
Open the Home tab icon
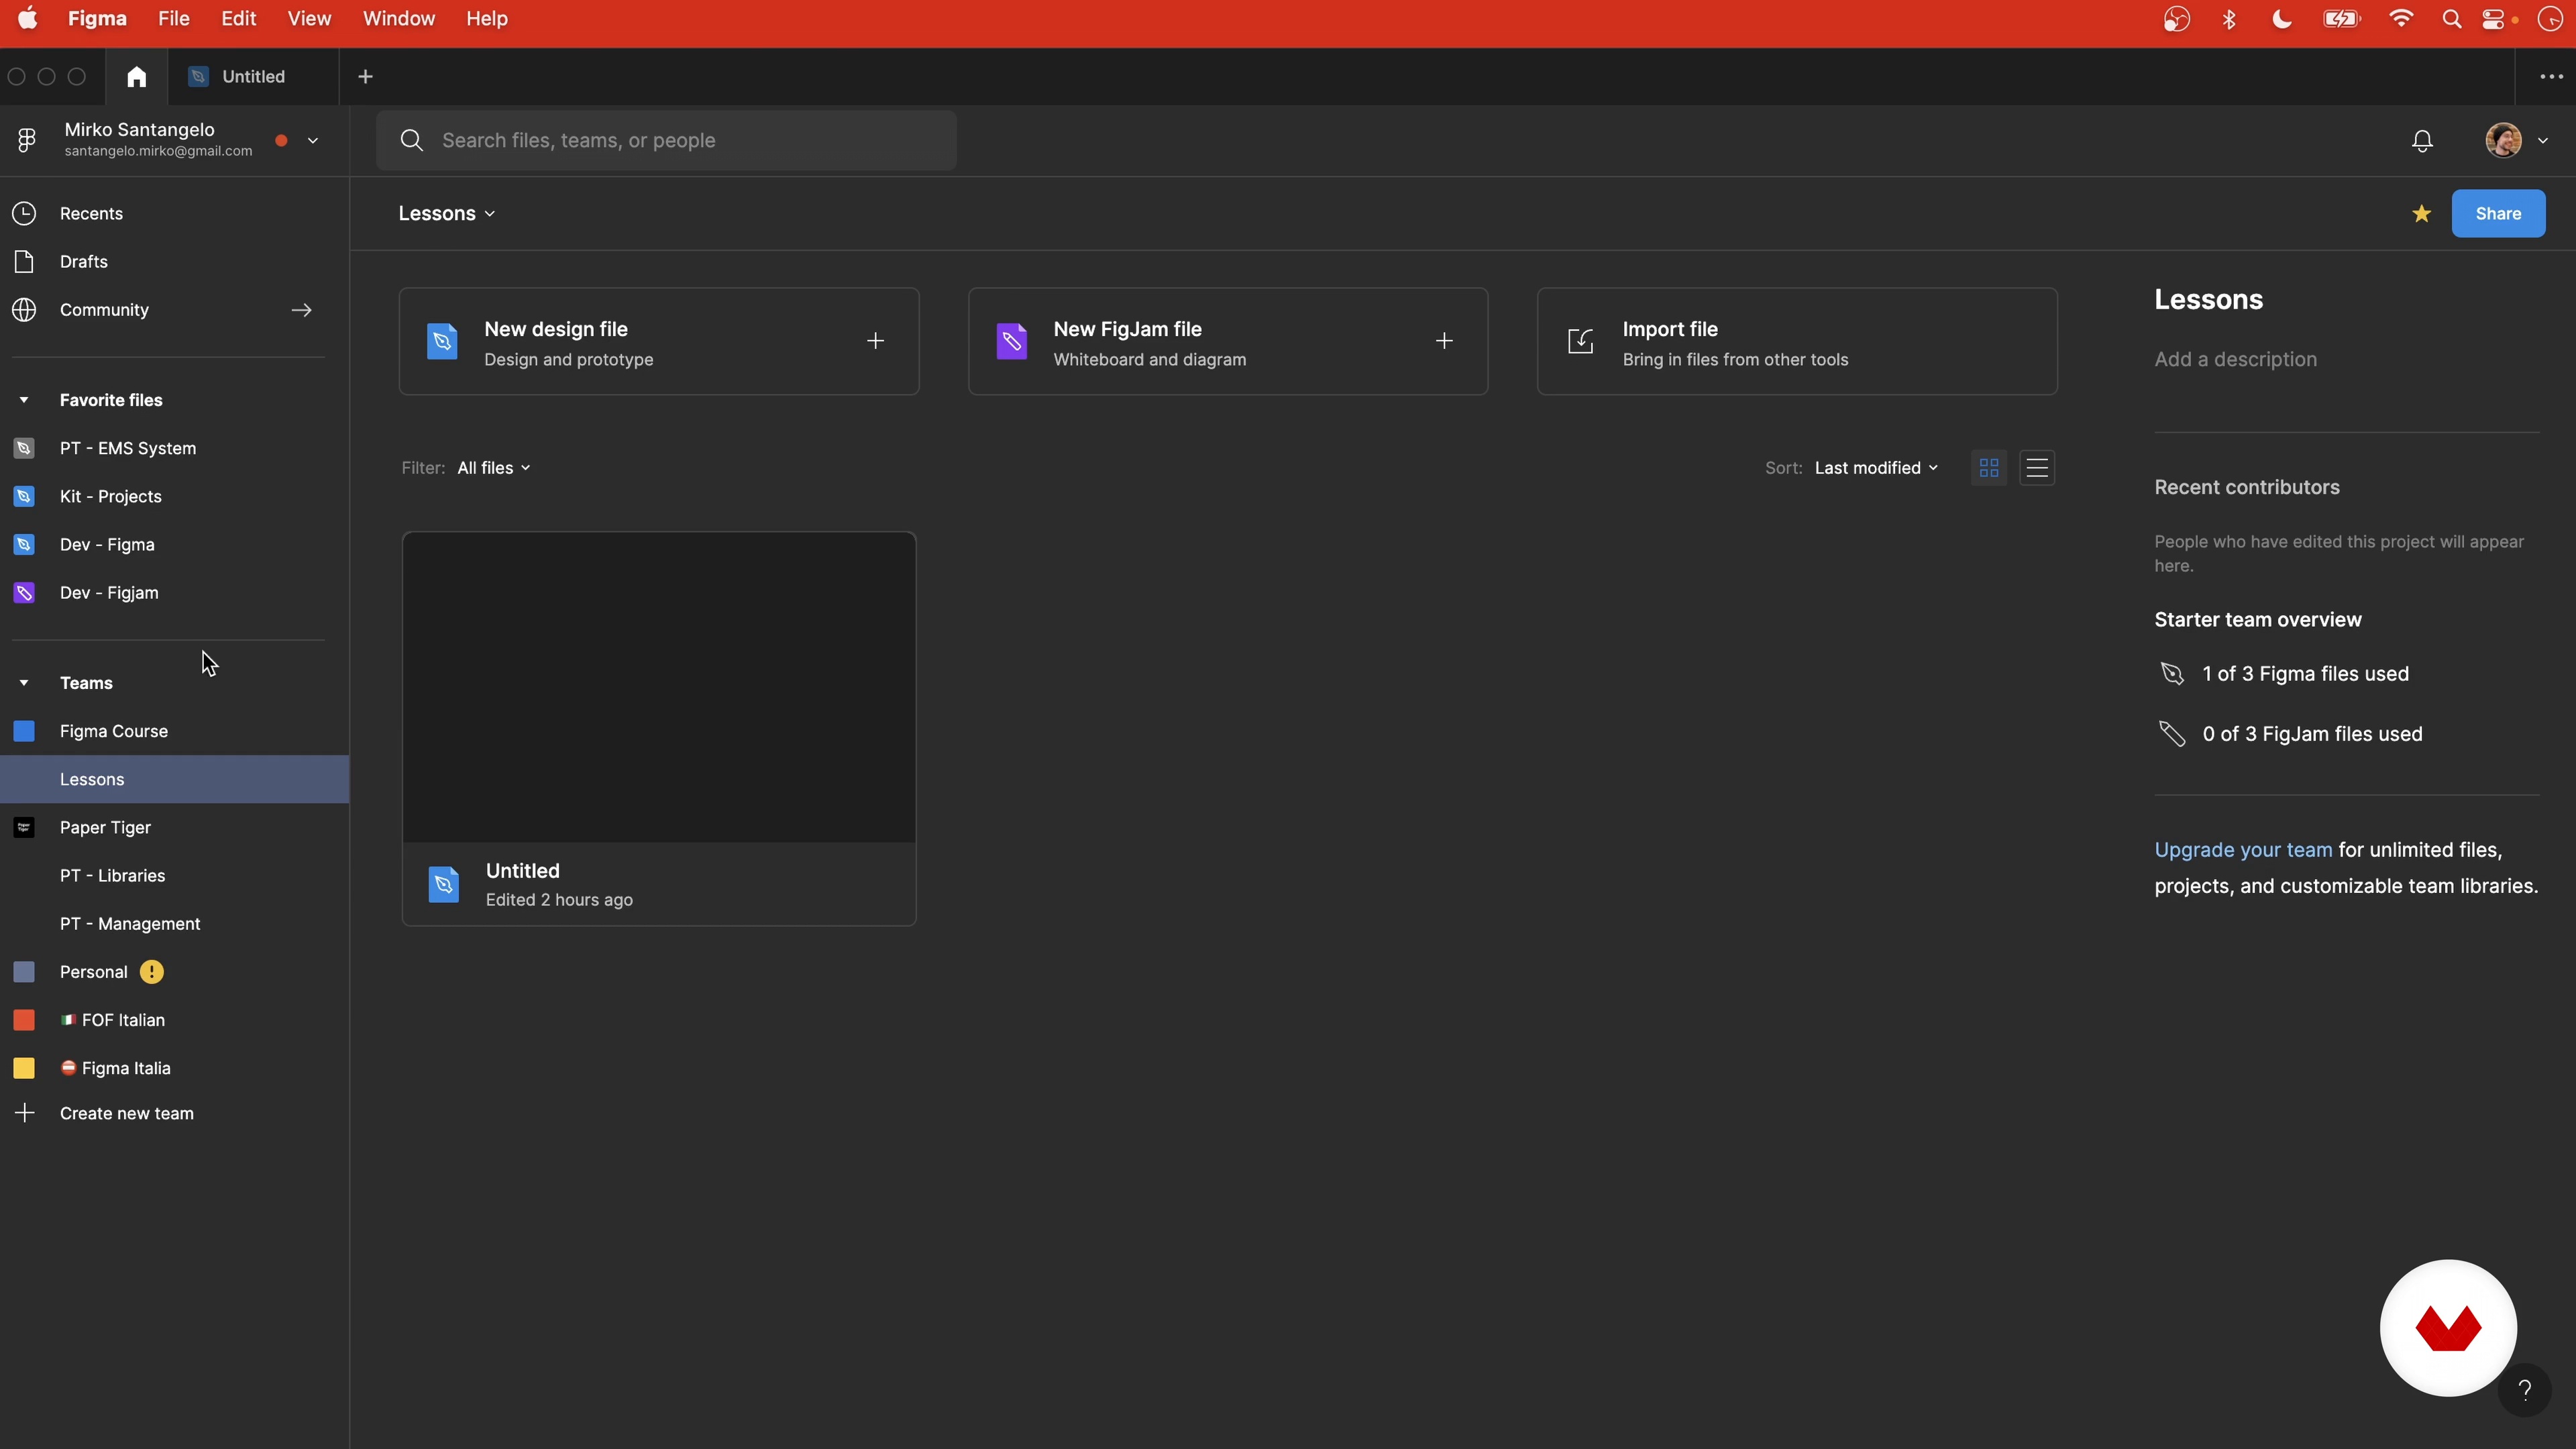(x=136, y=77)
